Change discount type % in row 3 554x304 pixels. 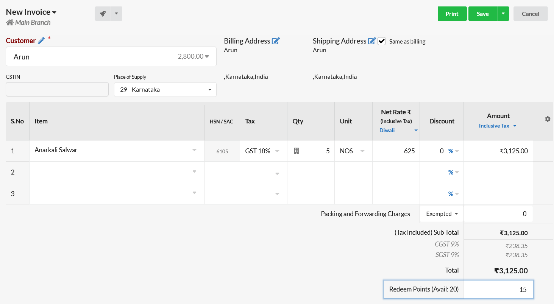coord(453,194)
